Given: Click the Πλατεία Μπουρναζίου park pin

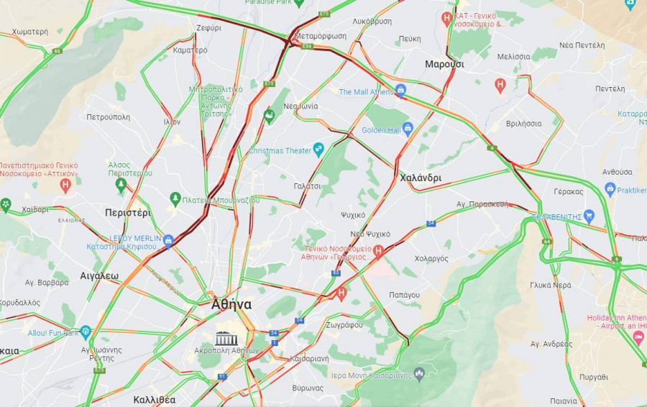Looking at the screenshot, I should pos(175,199).
